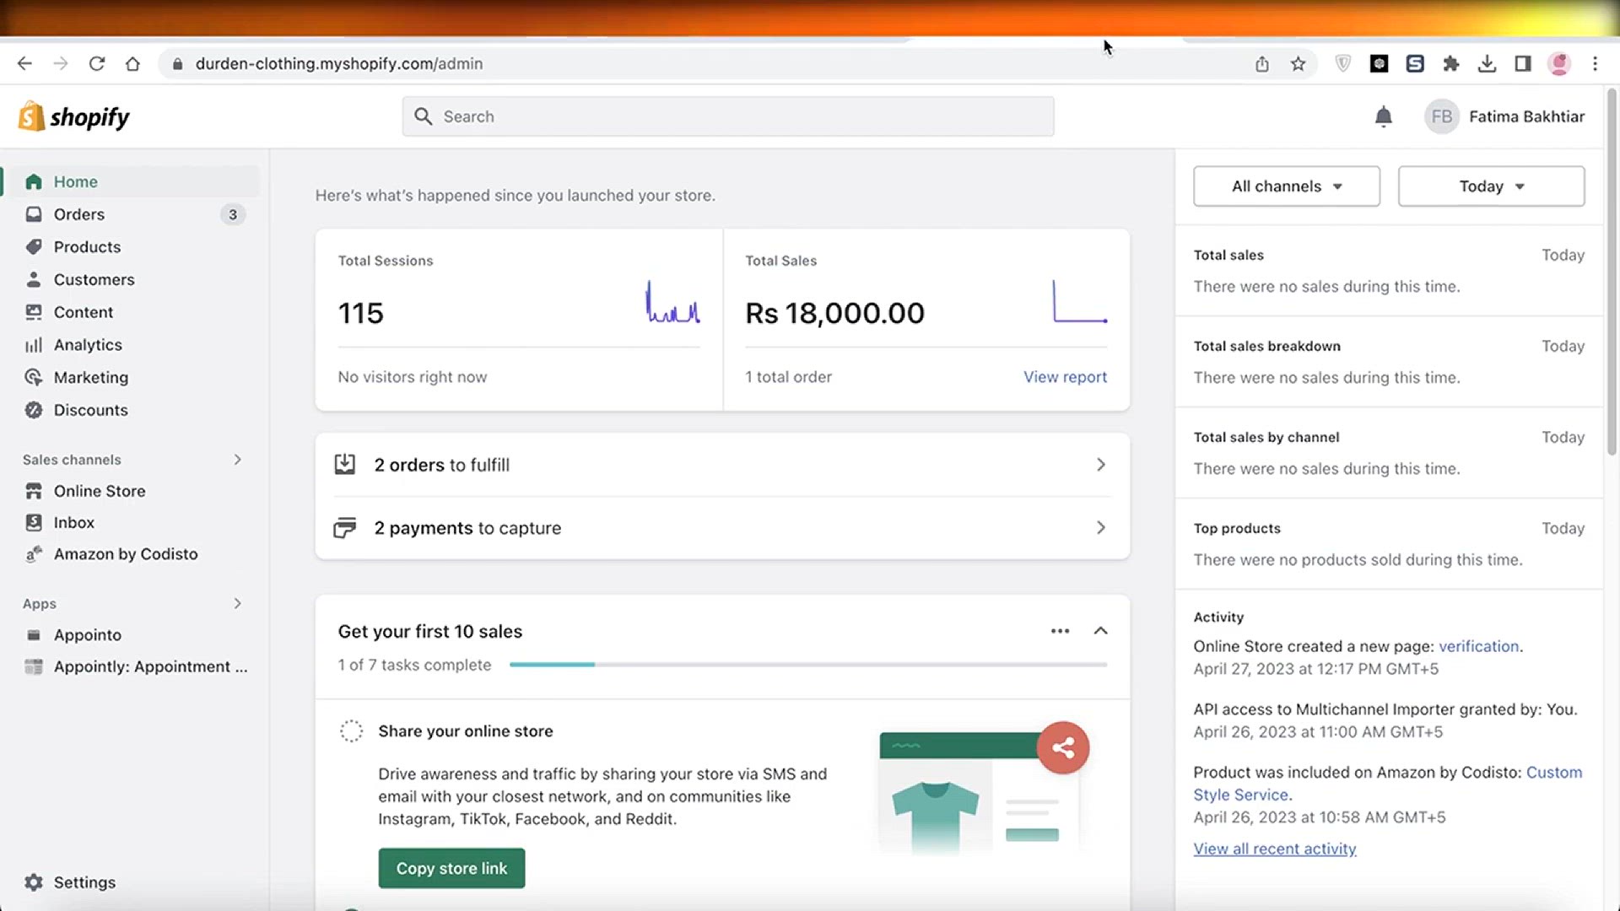Click the share icon on store illustration
Image resolution: width=1620 pixels, height=911 pixels.
pos(1063,747)
